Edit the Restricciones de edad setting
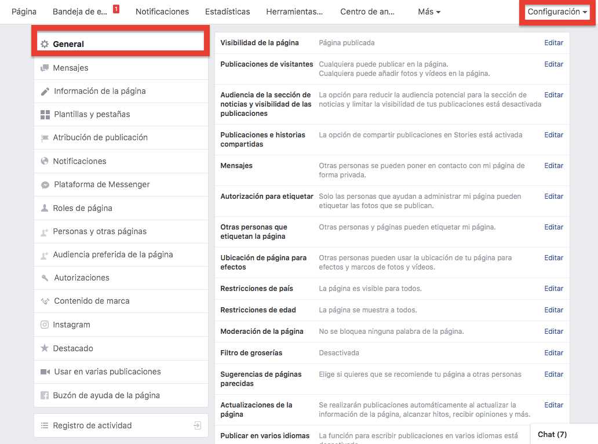This screenshot has width=598, height=444. tap(553, 310)
